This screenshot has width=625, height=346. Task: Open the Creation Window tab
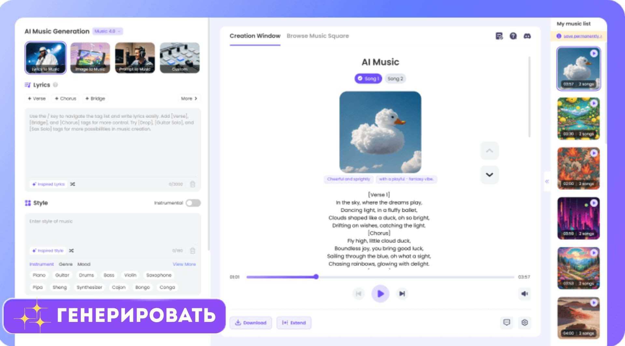pyautogui.click(x=255, y=36)
